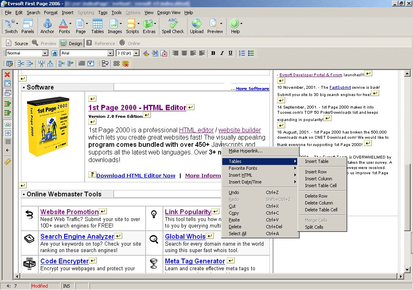Toggle Italic formatting
The height and width of the screenshot is (290, 413).
pos(222,53)
